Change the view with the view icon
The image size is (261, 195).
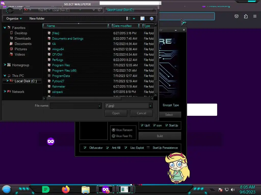point(128,19)
